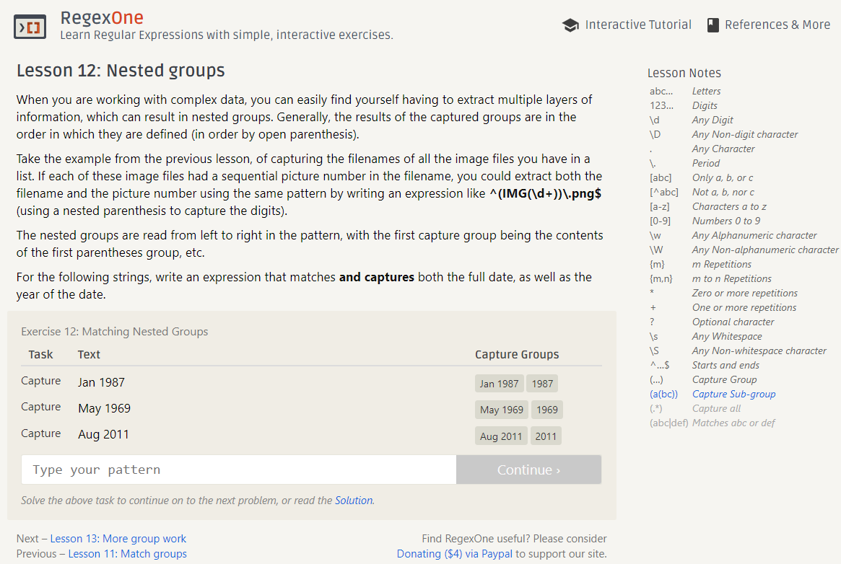Open the Solution link

[354, 501]
